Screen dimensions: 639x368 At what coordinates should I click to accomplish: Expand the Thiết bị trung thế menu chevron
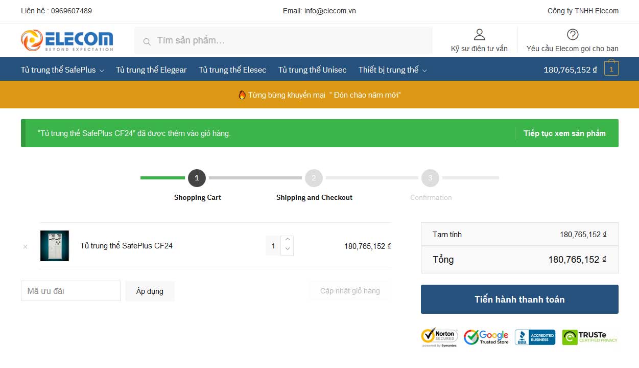(x=424, y=71)
